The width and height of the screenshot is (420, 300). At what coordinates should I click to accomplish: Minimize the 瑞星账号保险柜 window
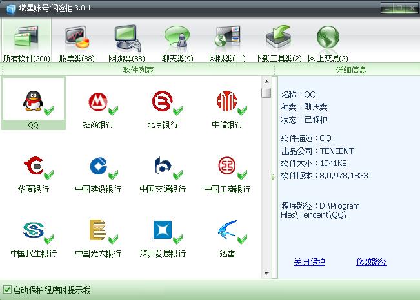tap(386, 8)
